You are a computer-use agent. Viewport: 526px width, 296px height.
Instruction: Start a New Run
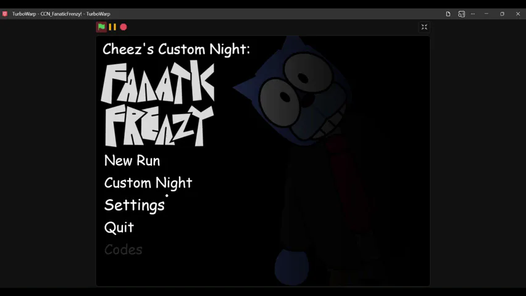[x=132, y=160]
